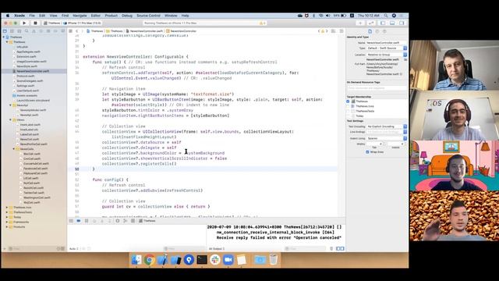499x281 pixels.
Task: Go back with the jump bar left arrow
Action: 76,31
